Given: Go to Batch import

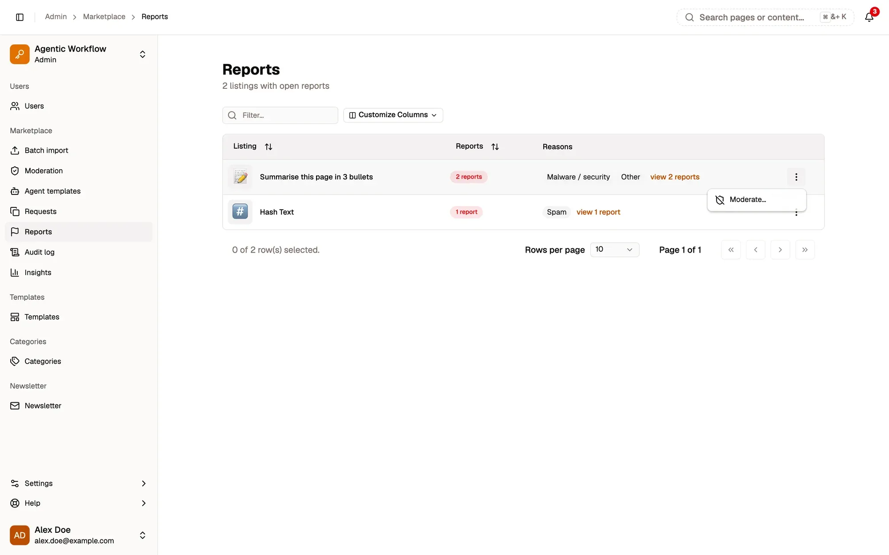Looking at the screenshot, I should tap(79, 150).
